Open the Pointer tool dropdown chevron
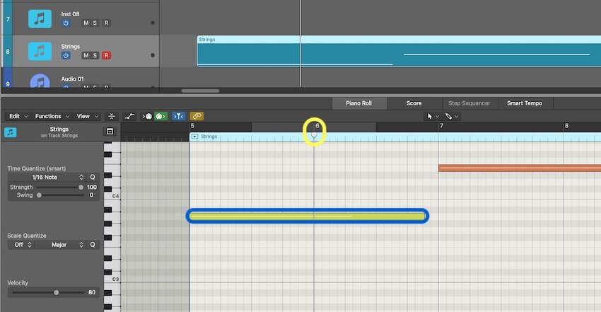The width and height of the screenshot is (601, 312). tap(438, 117)
